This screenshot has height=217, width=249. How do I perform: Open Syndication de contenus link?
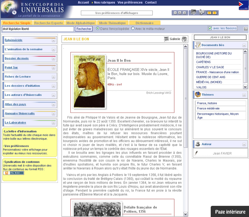[22, 162]
